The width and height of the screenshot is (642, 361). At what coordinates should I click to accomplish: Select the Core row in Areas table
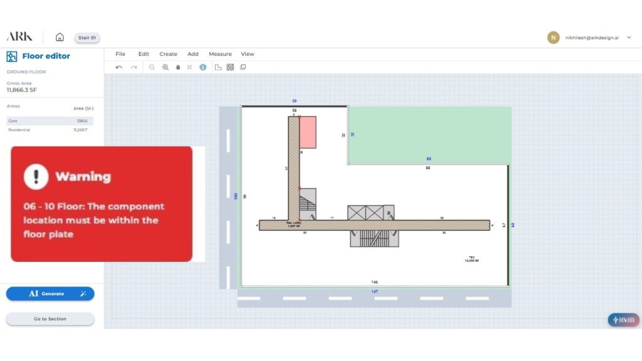point(50,121)
